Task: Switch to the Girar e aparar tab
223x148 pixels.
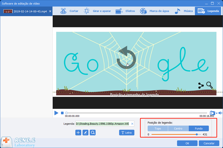Action: (x=97, y=11)
